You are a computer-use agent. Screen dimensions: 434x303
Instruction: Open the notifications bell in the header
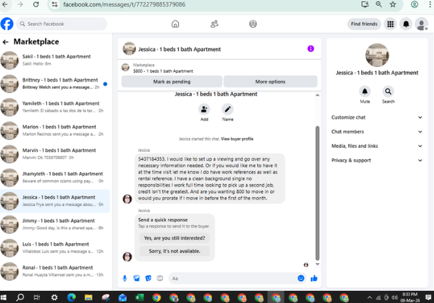click(406, 24)
